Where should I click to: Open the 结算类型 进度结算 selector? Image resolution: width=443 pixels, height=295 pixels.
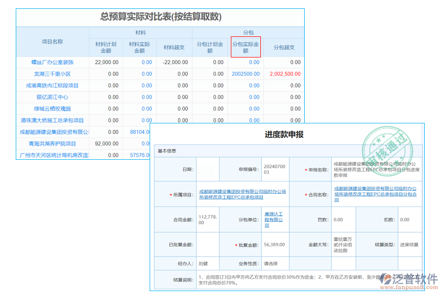click(410, 244)
